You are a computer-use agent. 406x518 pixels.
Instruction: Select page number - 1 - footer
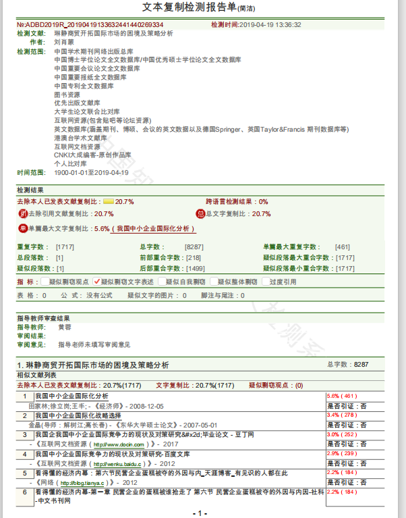click(200, 513)
